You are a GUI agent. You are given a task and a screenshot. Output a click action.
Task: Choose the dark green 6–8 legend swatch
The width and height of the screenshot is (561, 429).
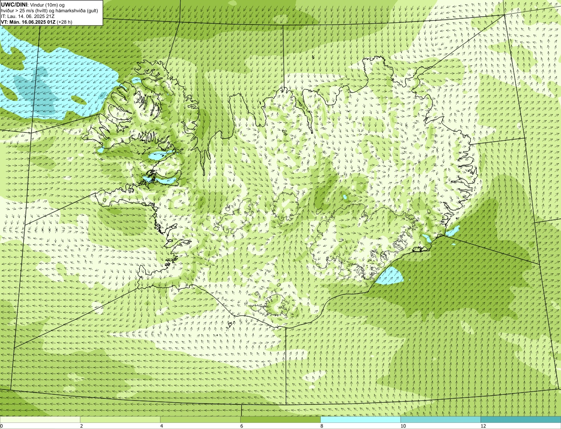click(280, 419)
